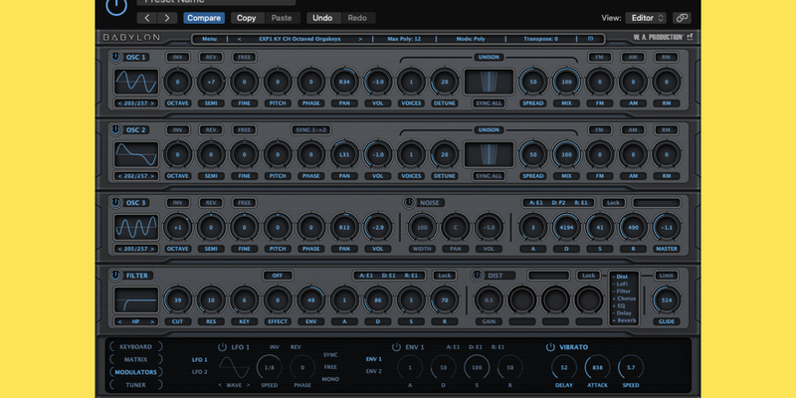The height and width of the screenshot is (398, 796).
Task: Click the link chain icon beside Editor
Action: click(682, 18)
